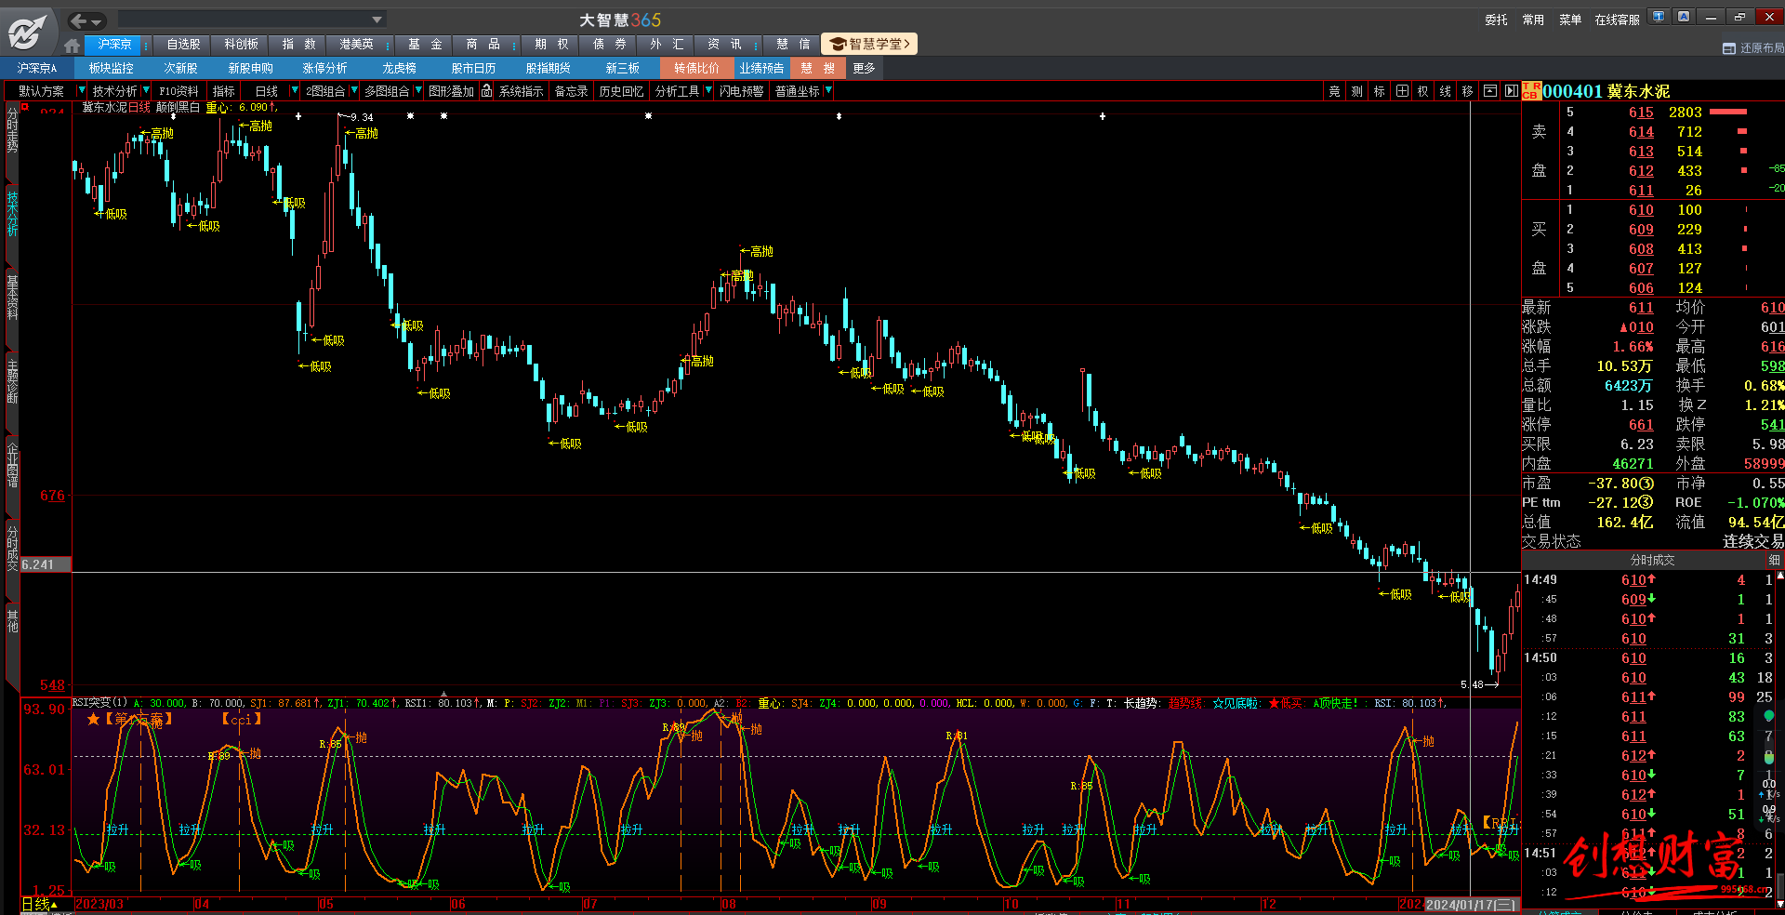Click the 更多 sub-tab

pyautogui.click(x=864, y=68)
